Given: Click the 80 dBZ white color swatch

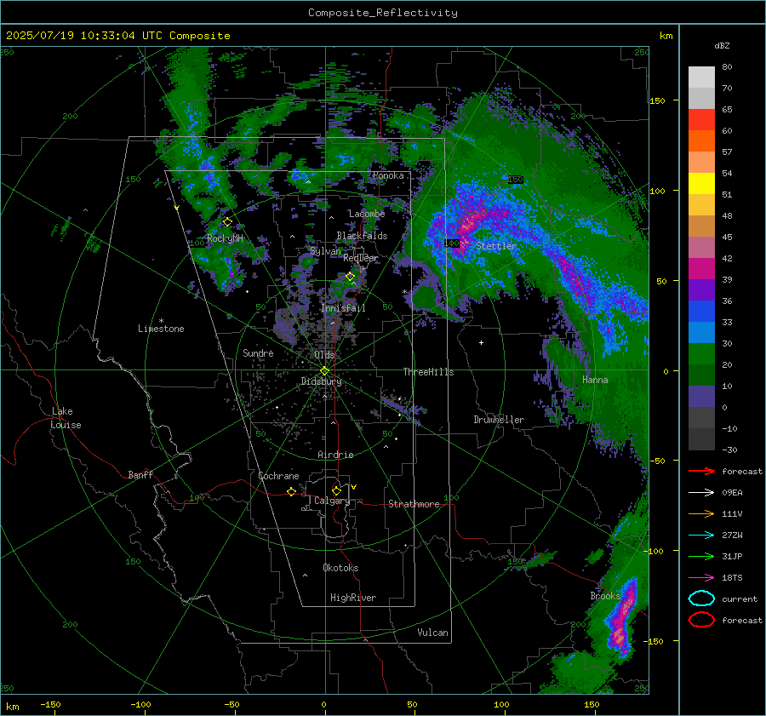Looking at the screenshot, I should [x=701, y=77].
